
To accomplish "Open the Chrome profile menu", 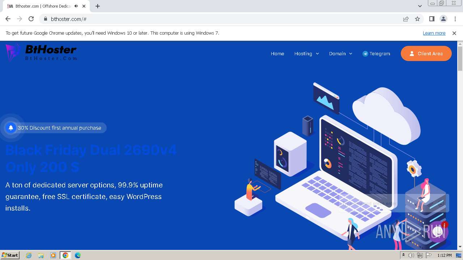I will point(443,19).
